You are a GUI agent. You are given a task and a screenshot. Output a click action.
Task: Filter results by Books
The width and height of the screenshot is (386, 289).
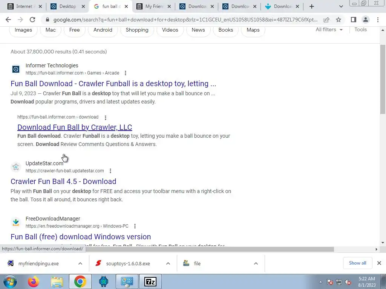coord(226,30)
